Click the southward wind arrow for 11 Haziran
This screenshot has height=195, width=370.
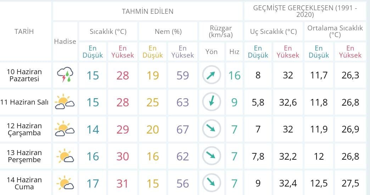[212, 102]
